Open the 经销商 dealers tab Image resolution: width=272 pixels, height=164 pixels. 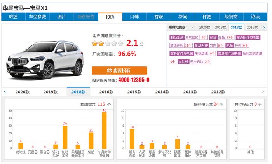[x=231, y=17]
